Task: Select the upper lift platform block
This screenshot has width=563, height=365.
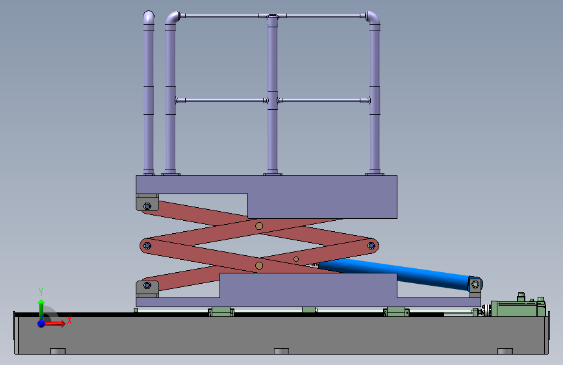Action: tap(266, 197)
